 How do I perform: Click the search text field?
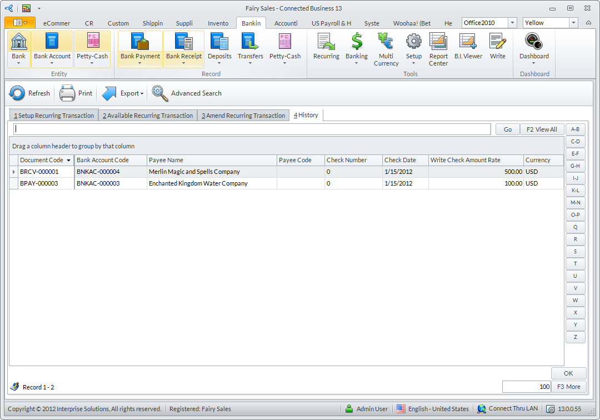tap(252, 129)
